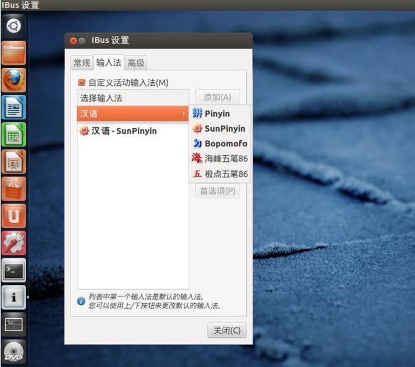This screenshot has height=367, width=415.
Task: Choose Pinyin from the submenu
Action: [x=220, y=114]
